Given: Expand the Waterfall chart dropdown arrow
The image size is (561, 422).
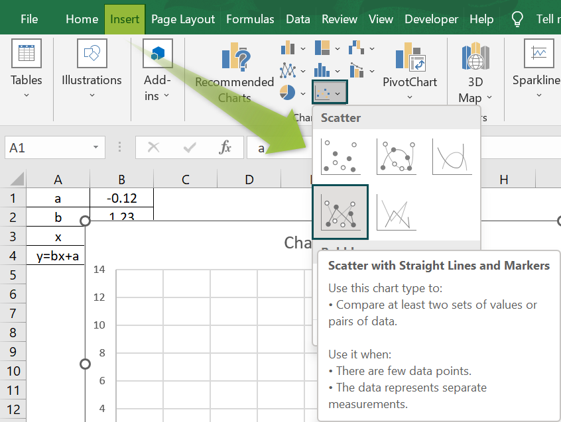Looking at the screenshot, I should [372, 48].
